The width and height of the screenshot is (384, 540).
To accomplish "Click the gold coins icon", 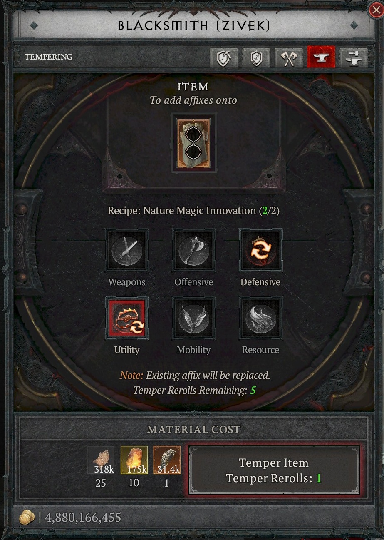I will tap(27, 518).
